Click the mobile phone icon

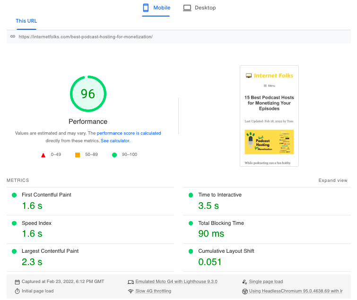[146, 8]
